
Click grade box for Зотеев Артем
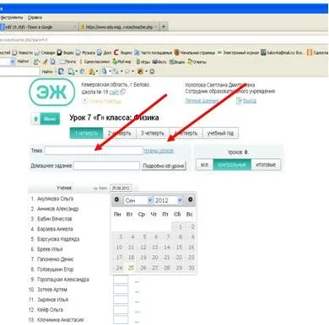pyautogui.click(x=121, y=290)
